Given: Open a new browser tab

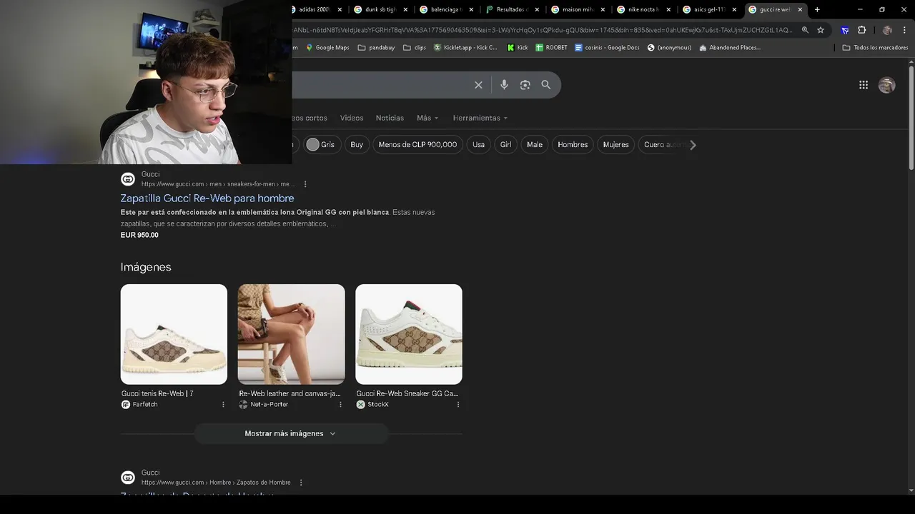Looking at the screenshot, I should click(817, 9).
